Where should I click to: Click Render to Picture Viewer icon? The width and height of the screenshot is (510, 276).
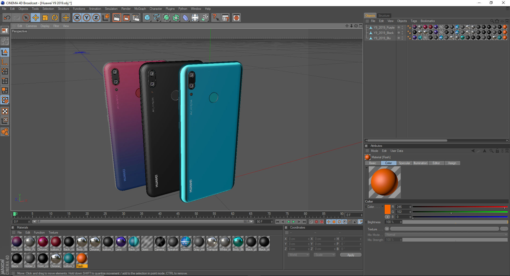pyautogui.click(x=126, y=18)
